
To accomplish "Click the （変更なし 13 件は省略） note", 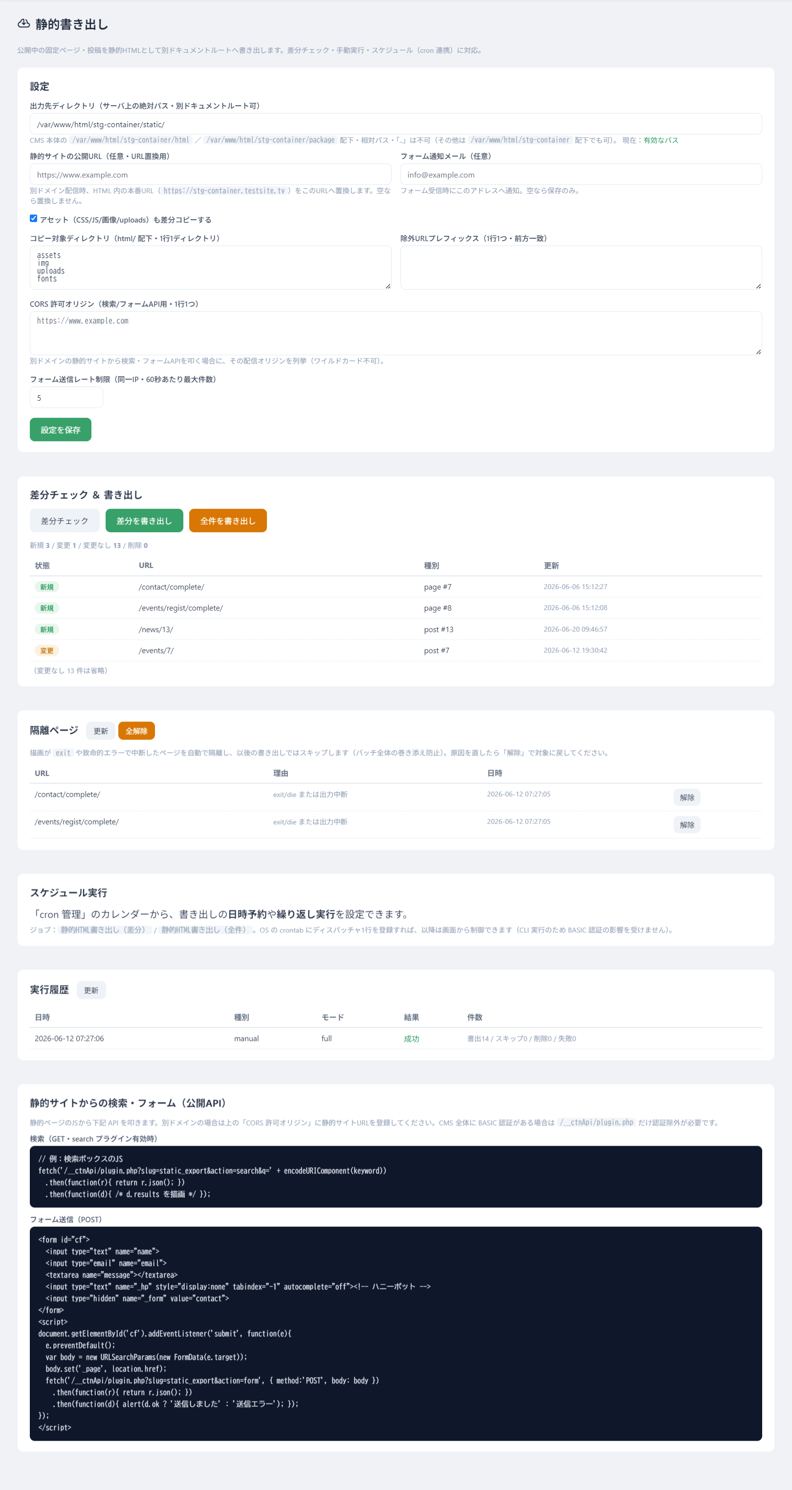I will (70, 671).
